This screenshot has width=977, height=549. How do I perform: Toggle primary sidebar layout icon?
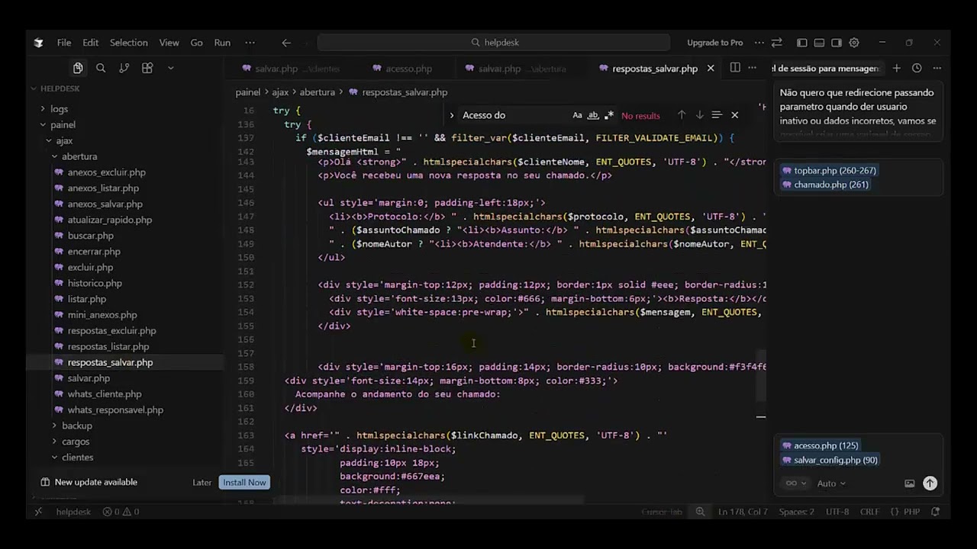801,43
